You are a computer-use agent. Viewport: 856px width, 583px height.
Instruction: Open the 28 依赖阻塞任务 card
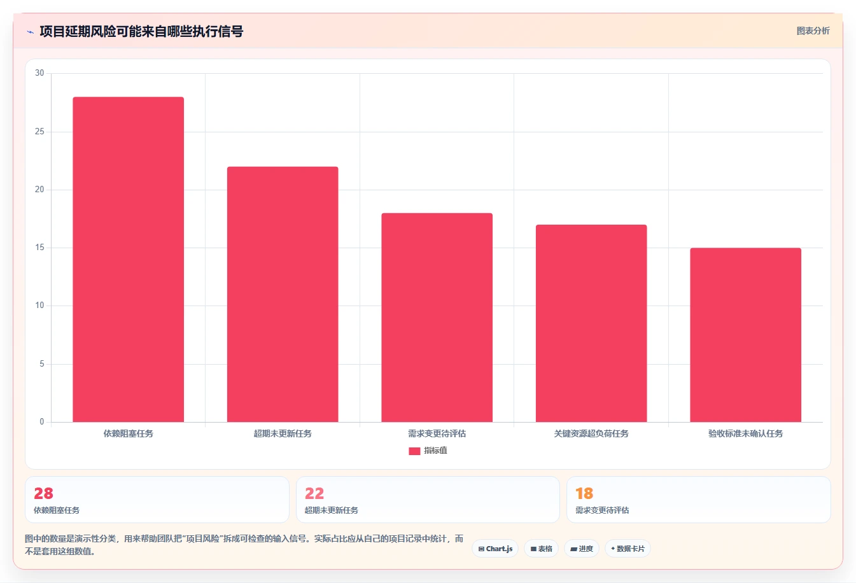[157, 500]
